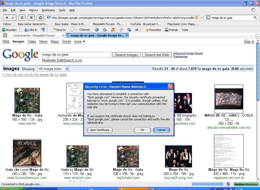The image size is (260, 190).
Task: Click OK in the Security Error dialog
Action: [142, 130]
